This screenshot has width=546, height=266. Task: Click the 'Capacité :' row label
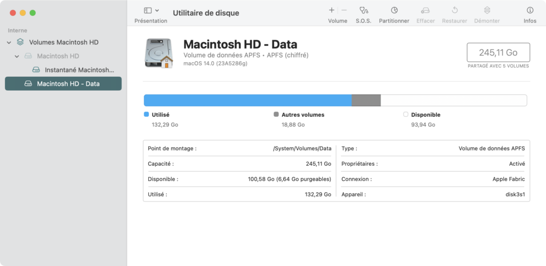[161, 164]
